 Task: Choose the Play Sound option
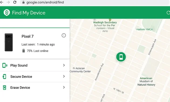(35, 65)
